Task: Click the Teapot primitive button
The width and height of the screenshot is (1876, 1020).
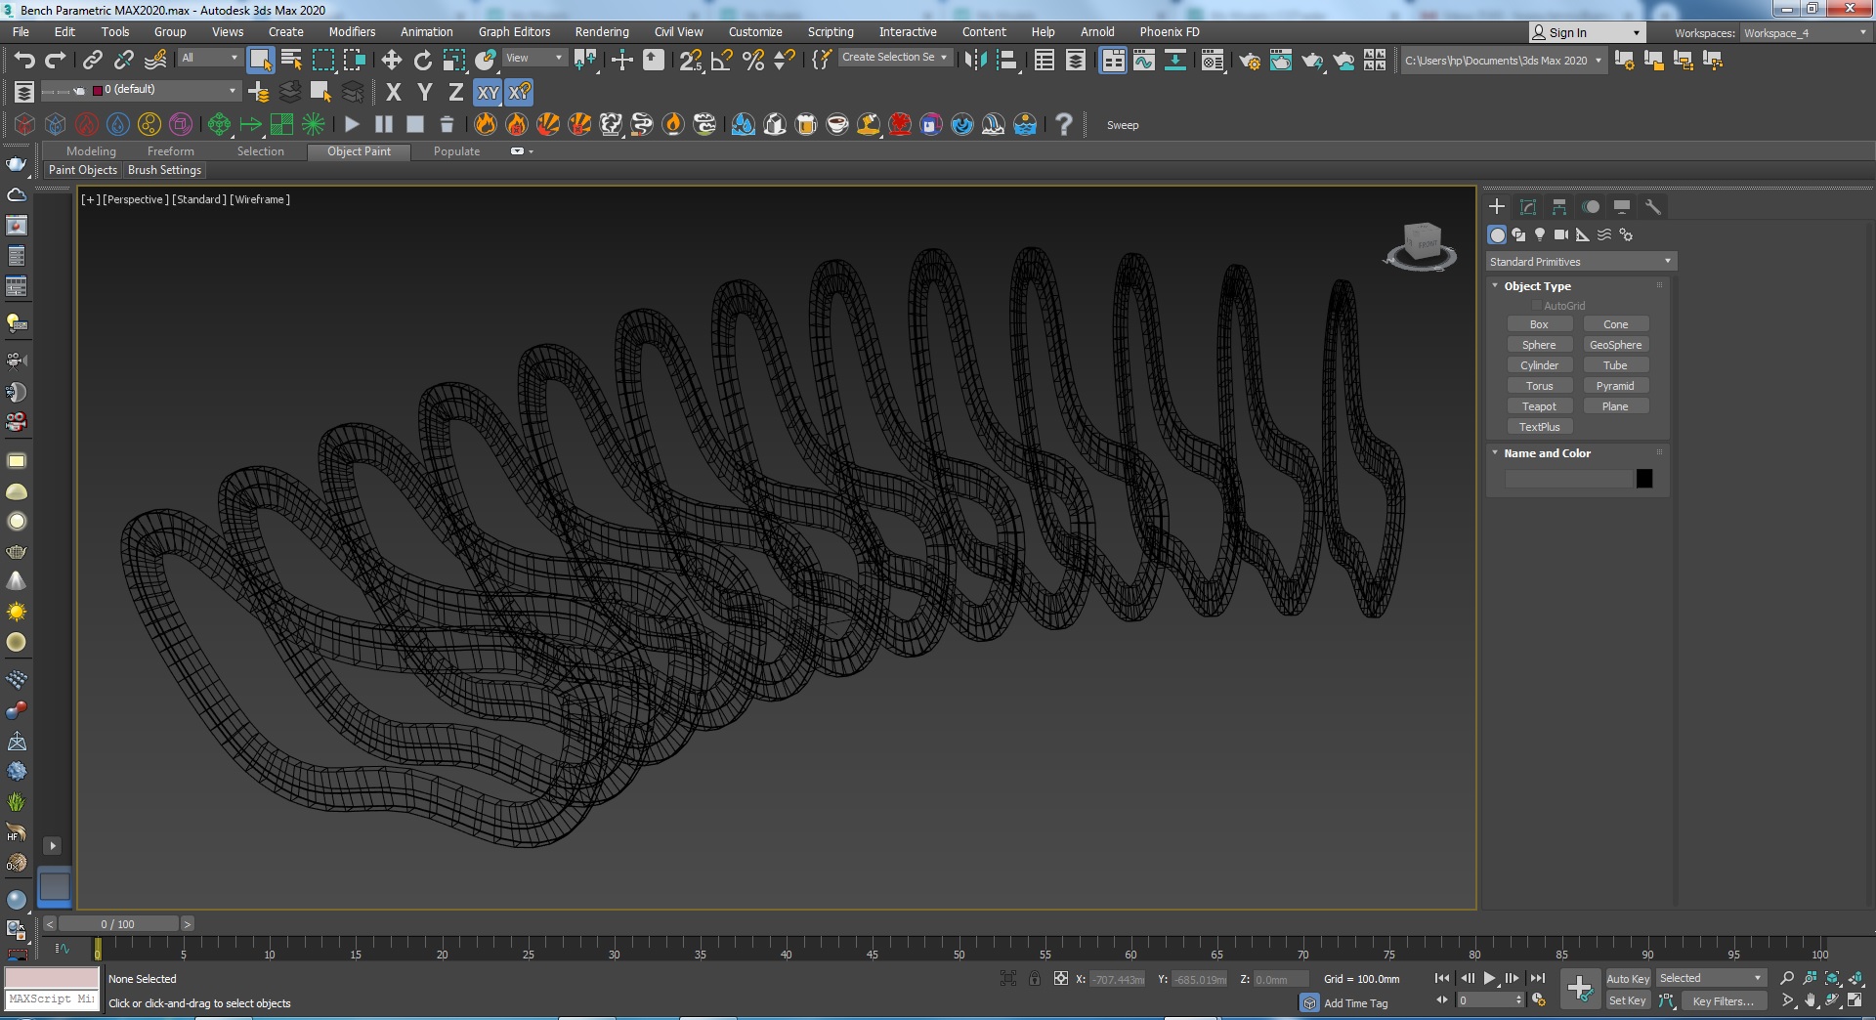Action: (x=1539, y=406)
